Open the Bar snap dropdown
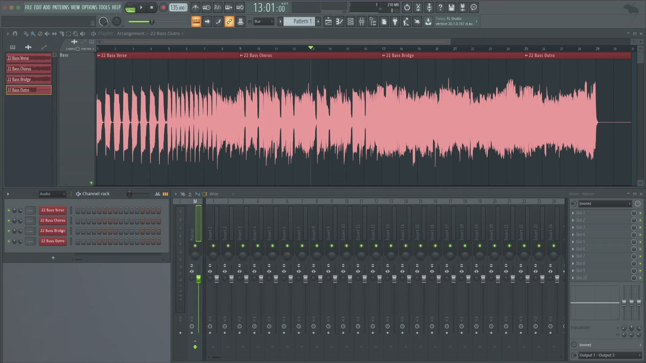 point(264,22)
